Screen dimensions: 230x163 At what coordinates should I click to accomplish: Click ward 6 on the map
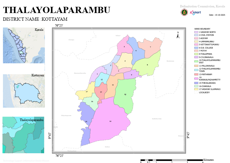coord(136,51)
